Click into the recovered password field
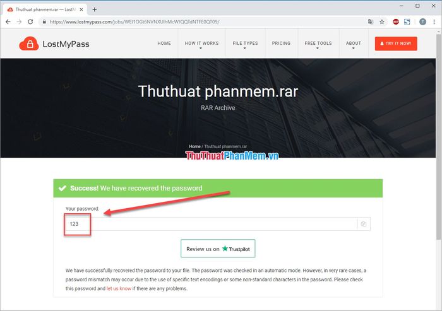 click(x=212, y=224)
